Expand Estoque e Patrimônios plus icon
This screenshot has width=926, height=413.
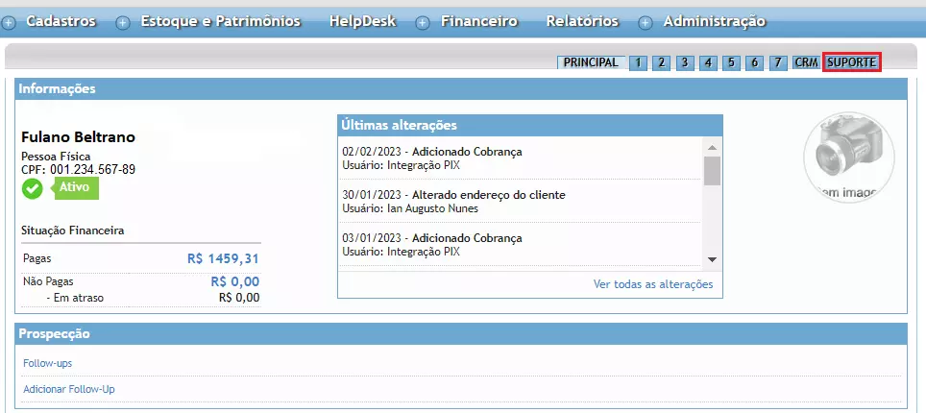[123, 23]
